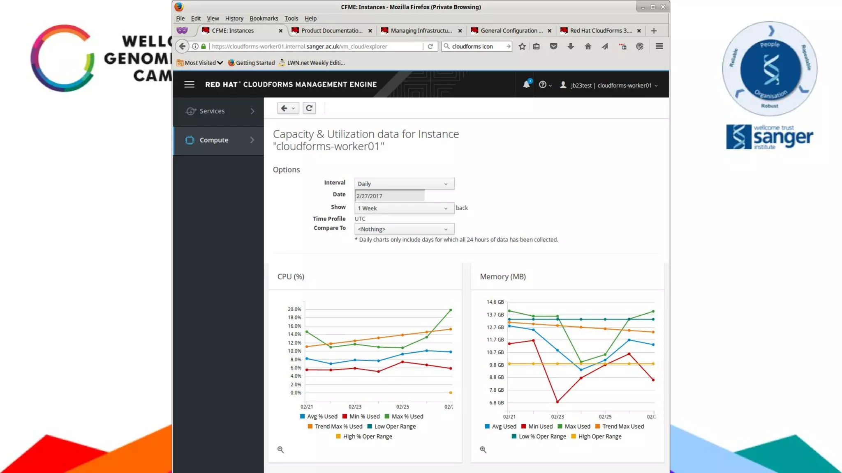Click the notifications bell icon

coord(526,85)
